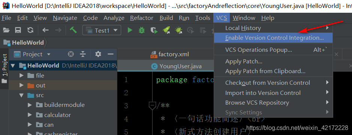Expand the buildermodule package
Image resolution: width=352 pixels, height=135 pixels.
click(x=30, y=105)
